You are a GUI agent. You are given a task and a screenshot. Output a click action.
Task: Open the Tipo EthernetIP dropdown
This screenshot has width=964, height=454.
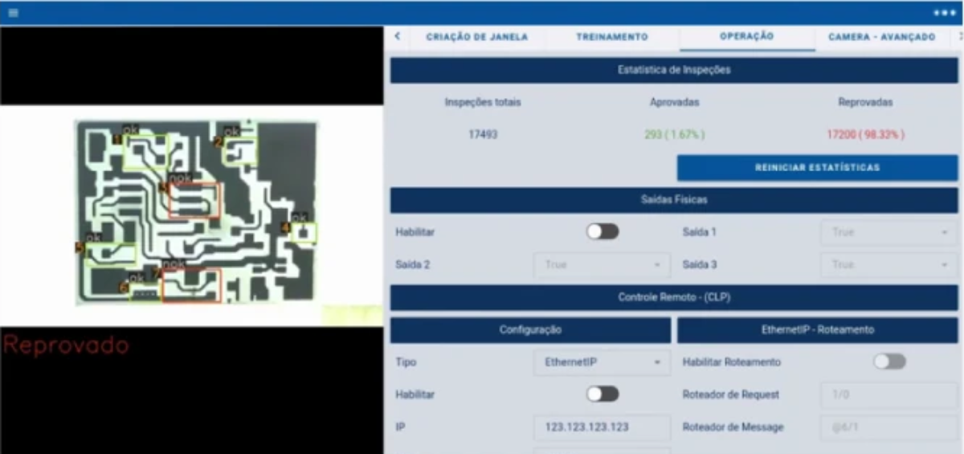(x=602, y=362)
